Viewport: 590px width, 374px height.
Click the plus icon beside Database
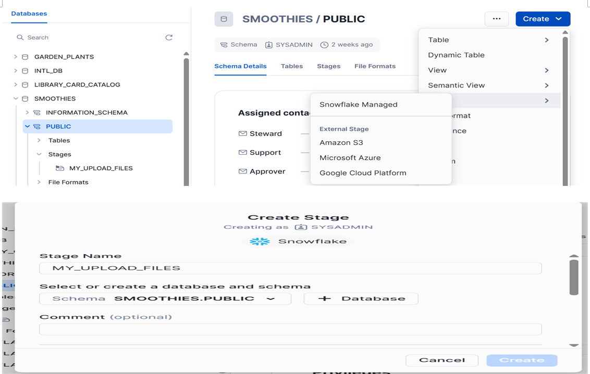pyautogui.click(x=324, y=298)
